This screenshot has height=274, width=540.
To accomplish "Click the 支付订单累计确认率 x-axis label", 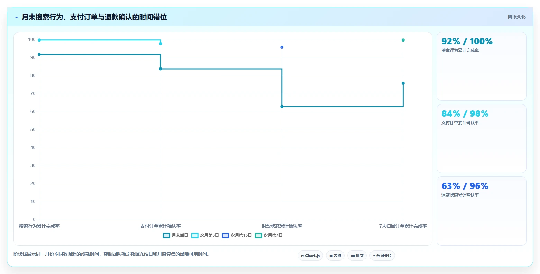I will point(161,226).
